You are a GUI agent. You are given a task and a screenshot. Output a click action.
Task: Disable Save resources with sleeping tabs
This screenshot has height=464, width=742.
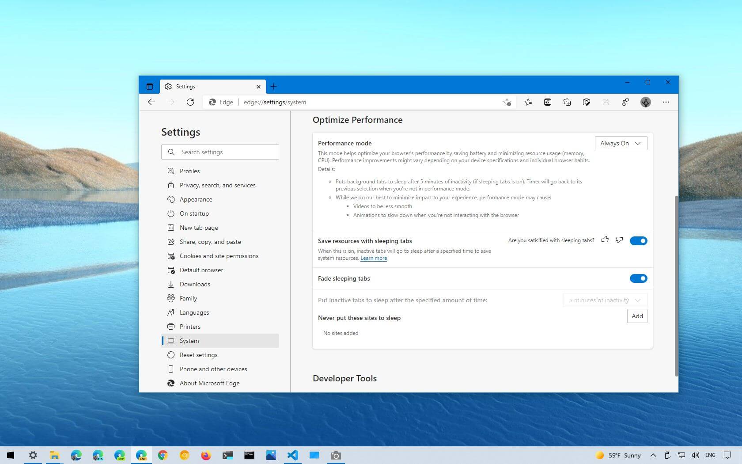coord(638,240)
